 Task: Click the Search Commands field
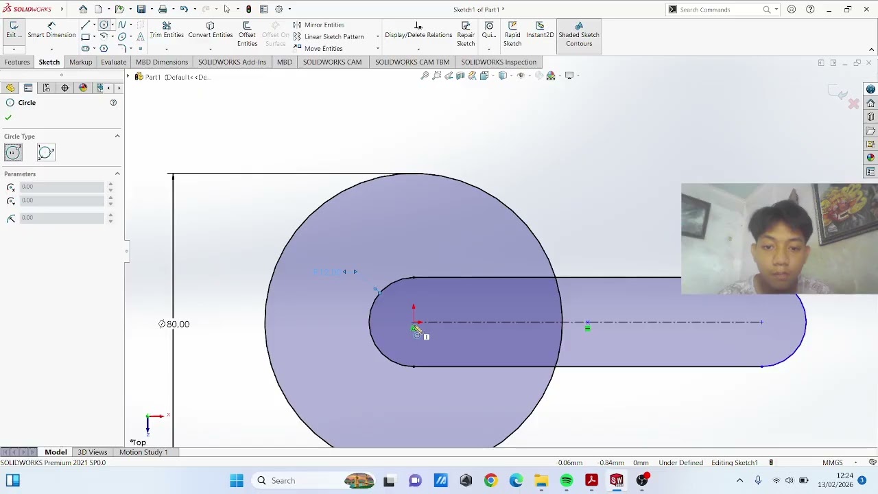[x=720, y=10]
